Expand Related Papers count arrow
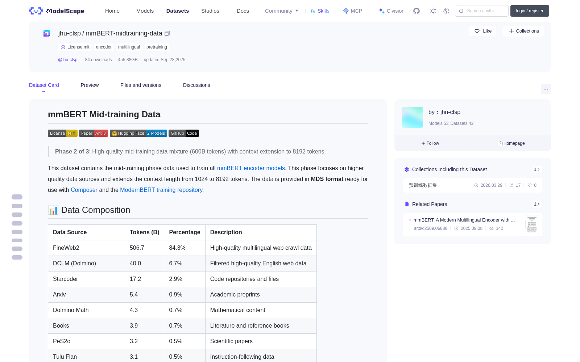The image size is (580, 362). coord(537,204)
